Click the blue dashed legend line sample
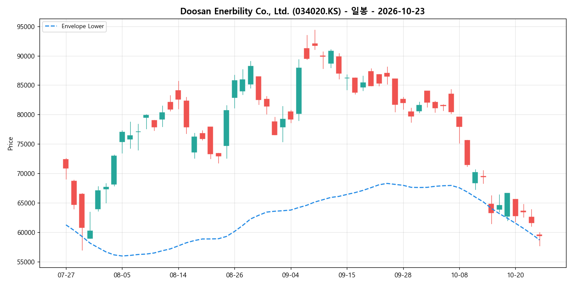This screenshot has height=286, width=573. coord(50,26)
